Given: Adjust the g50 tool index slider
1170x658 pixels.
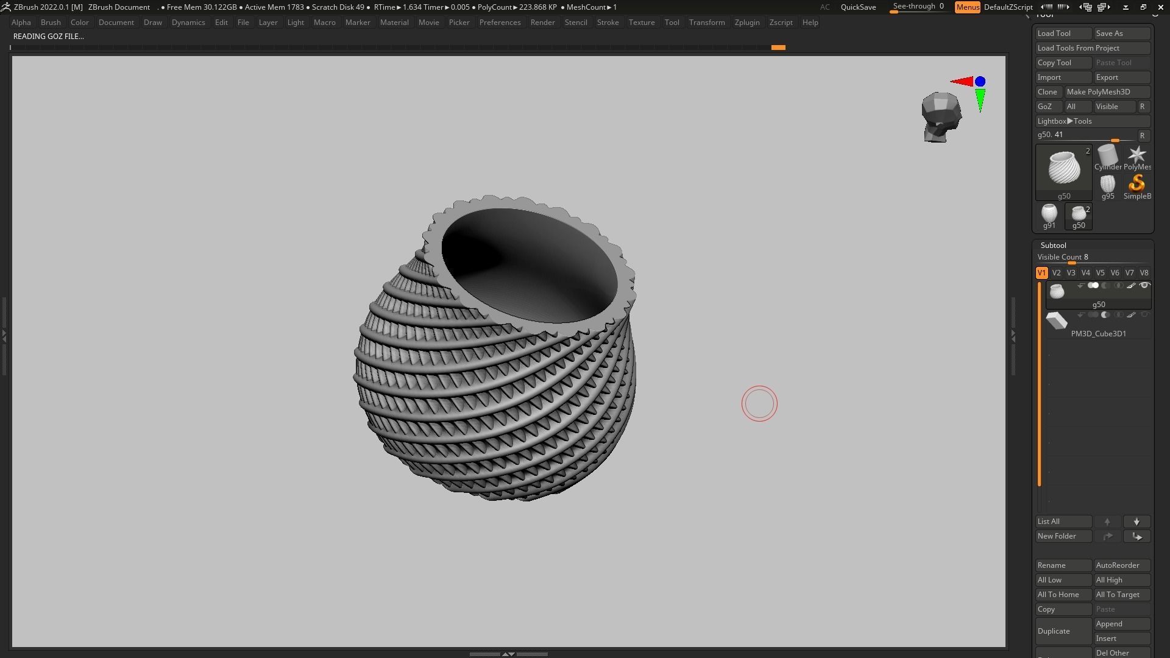Looking at the screenshot, I should [1086, 136].
